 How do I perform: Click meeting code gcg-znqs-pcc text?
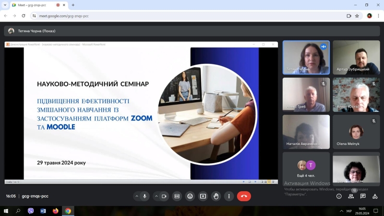click(x=35, y=196)
